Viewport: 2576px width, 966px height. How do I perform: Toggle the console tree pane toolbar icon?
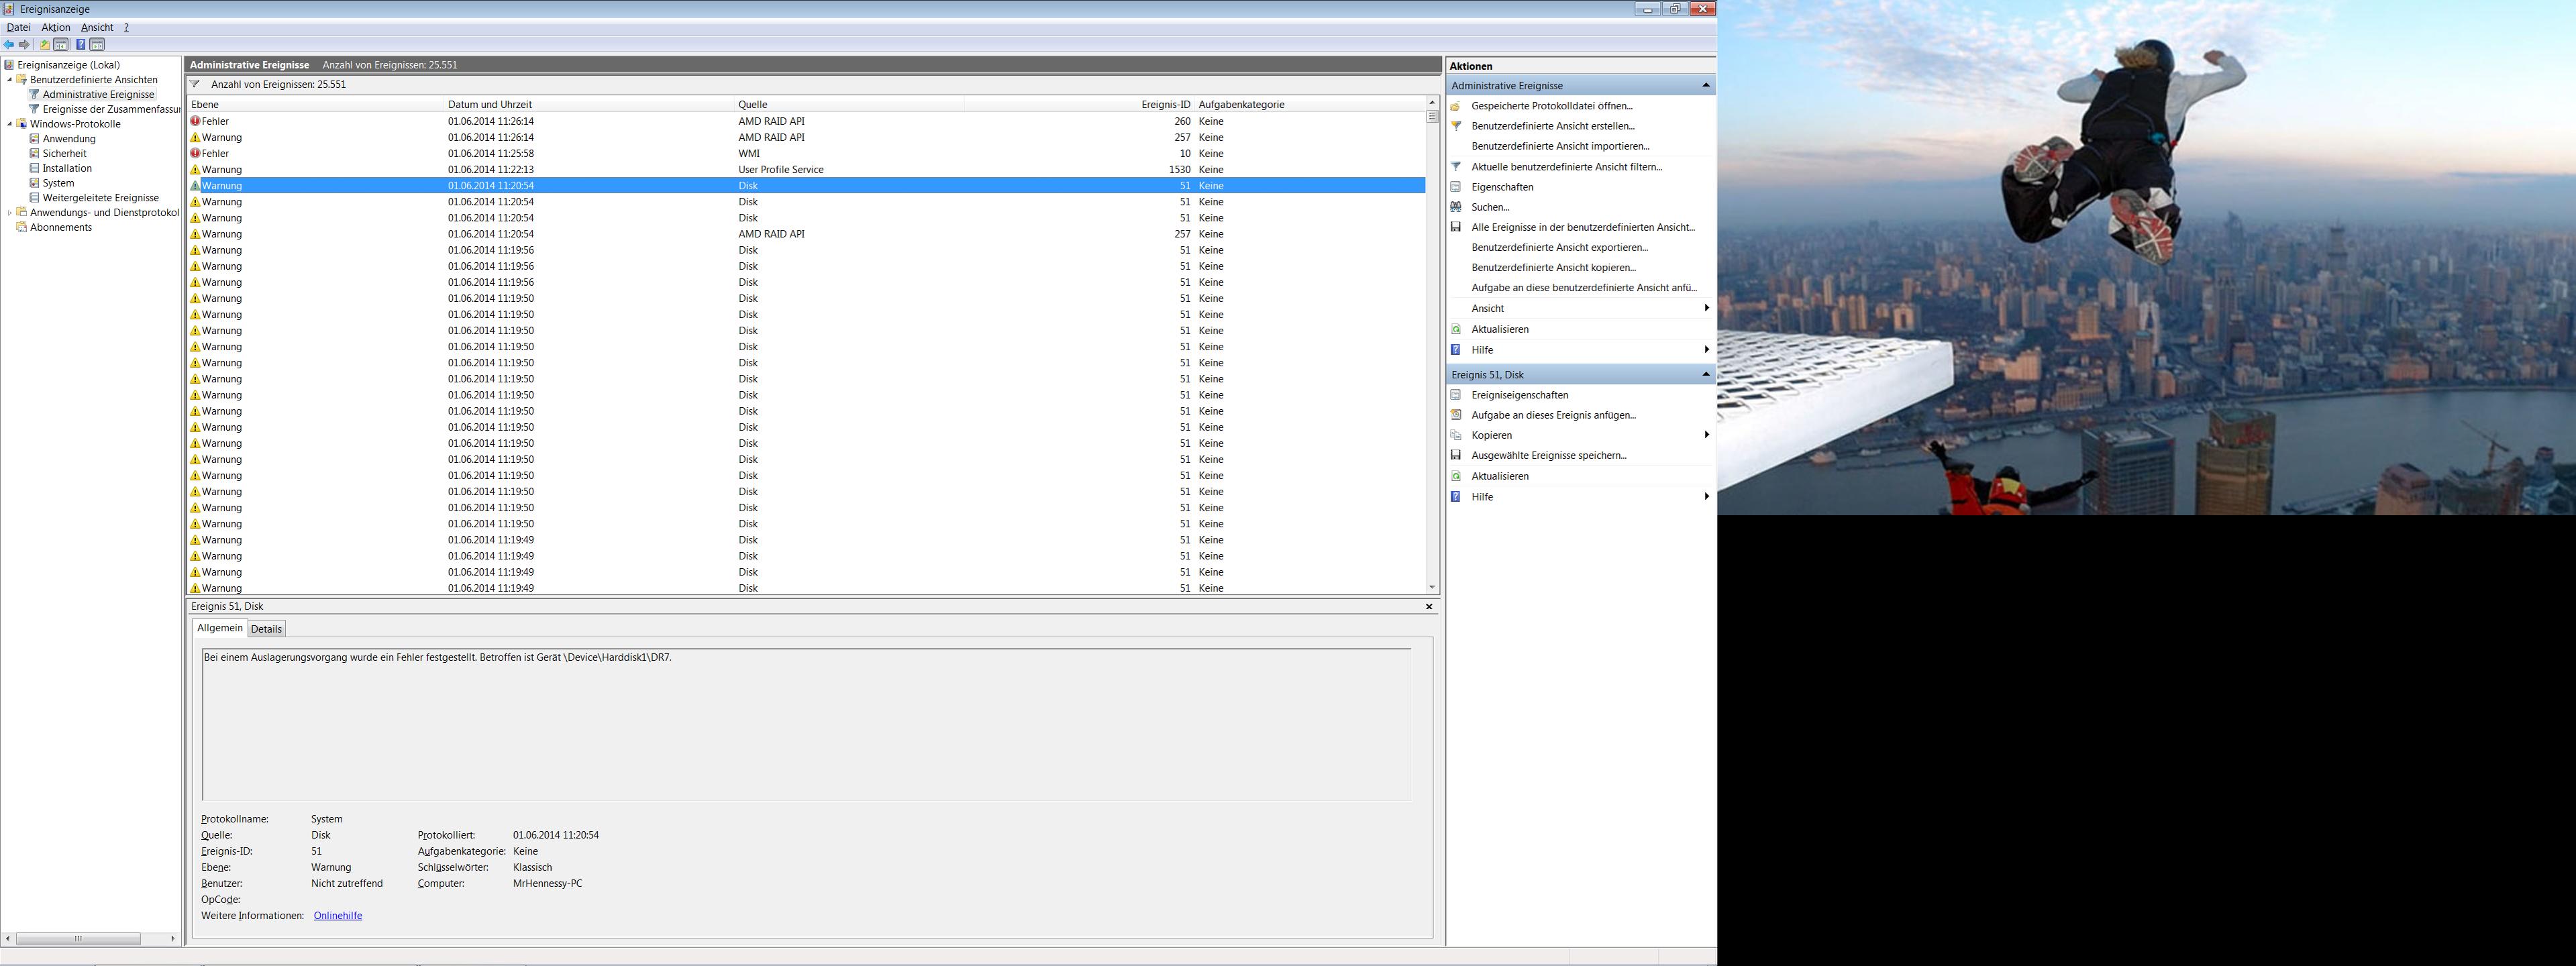pos(61,45)
